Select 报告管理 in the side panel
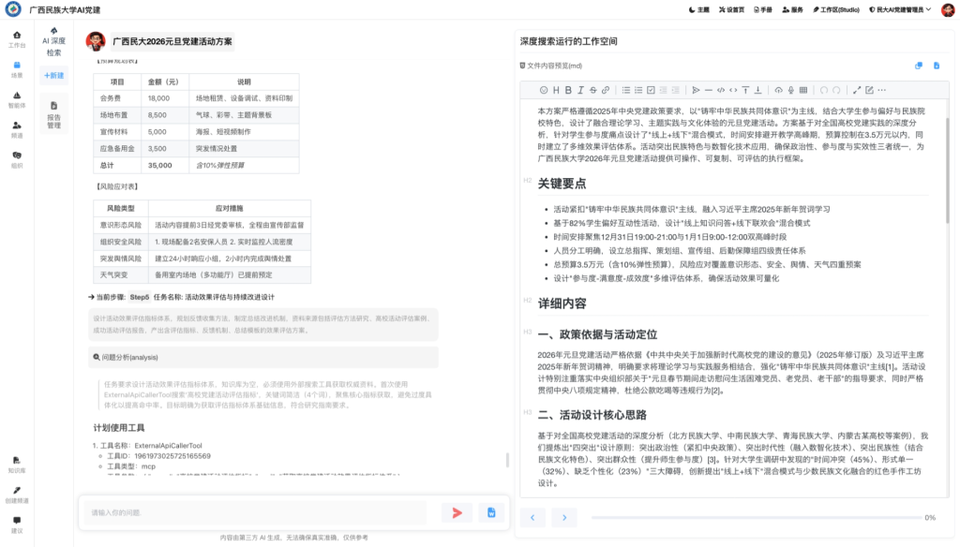This screenshot has width=960, height=547. coord(53,113)
